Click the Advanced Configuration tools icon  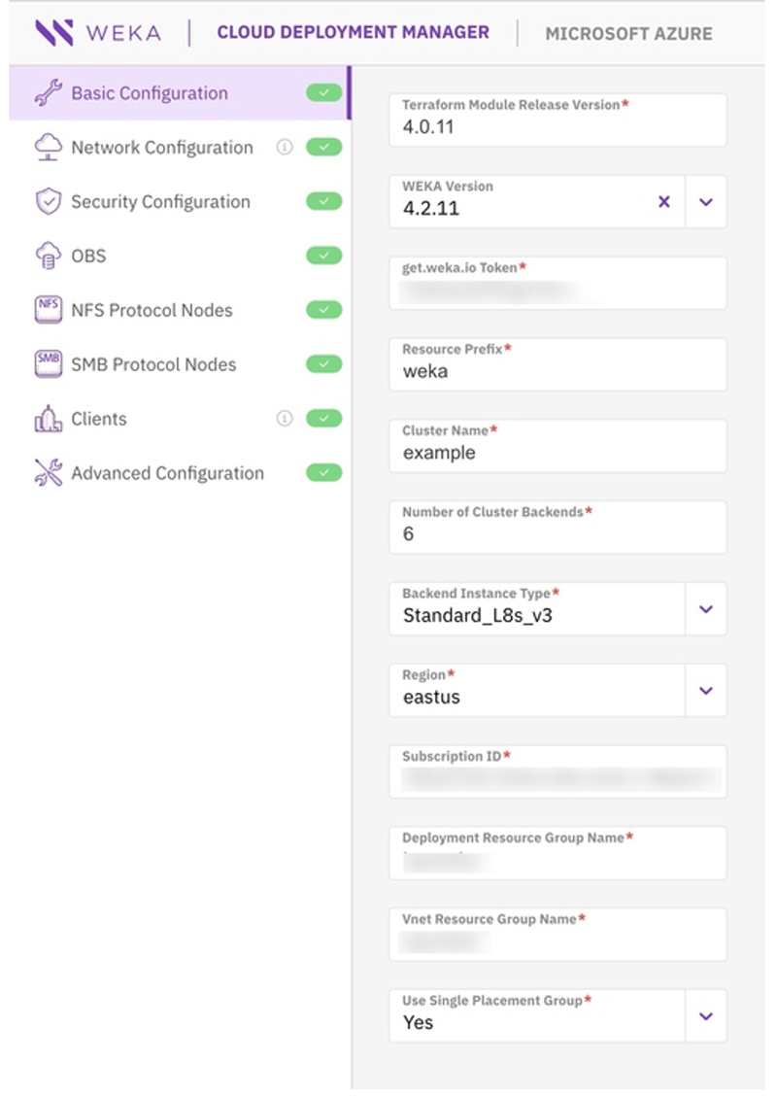click(47, 473)
